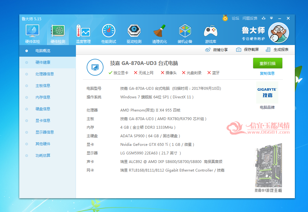Launch 性能测试 gauge icon
The image size is (308, 212).
pyautogui.click(x=109, y=34)
